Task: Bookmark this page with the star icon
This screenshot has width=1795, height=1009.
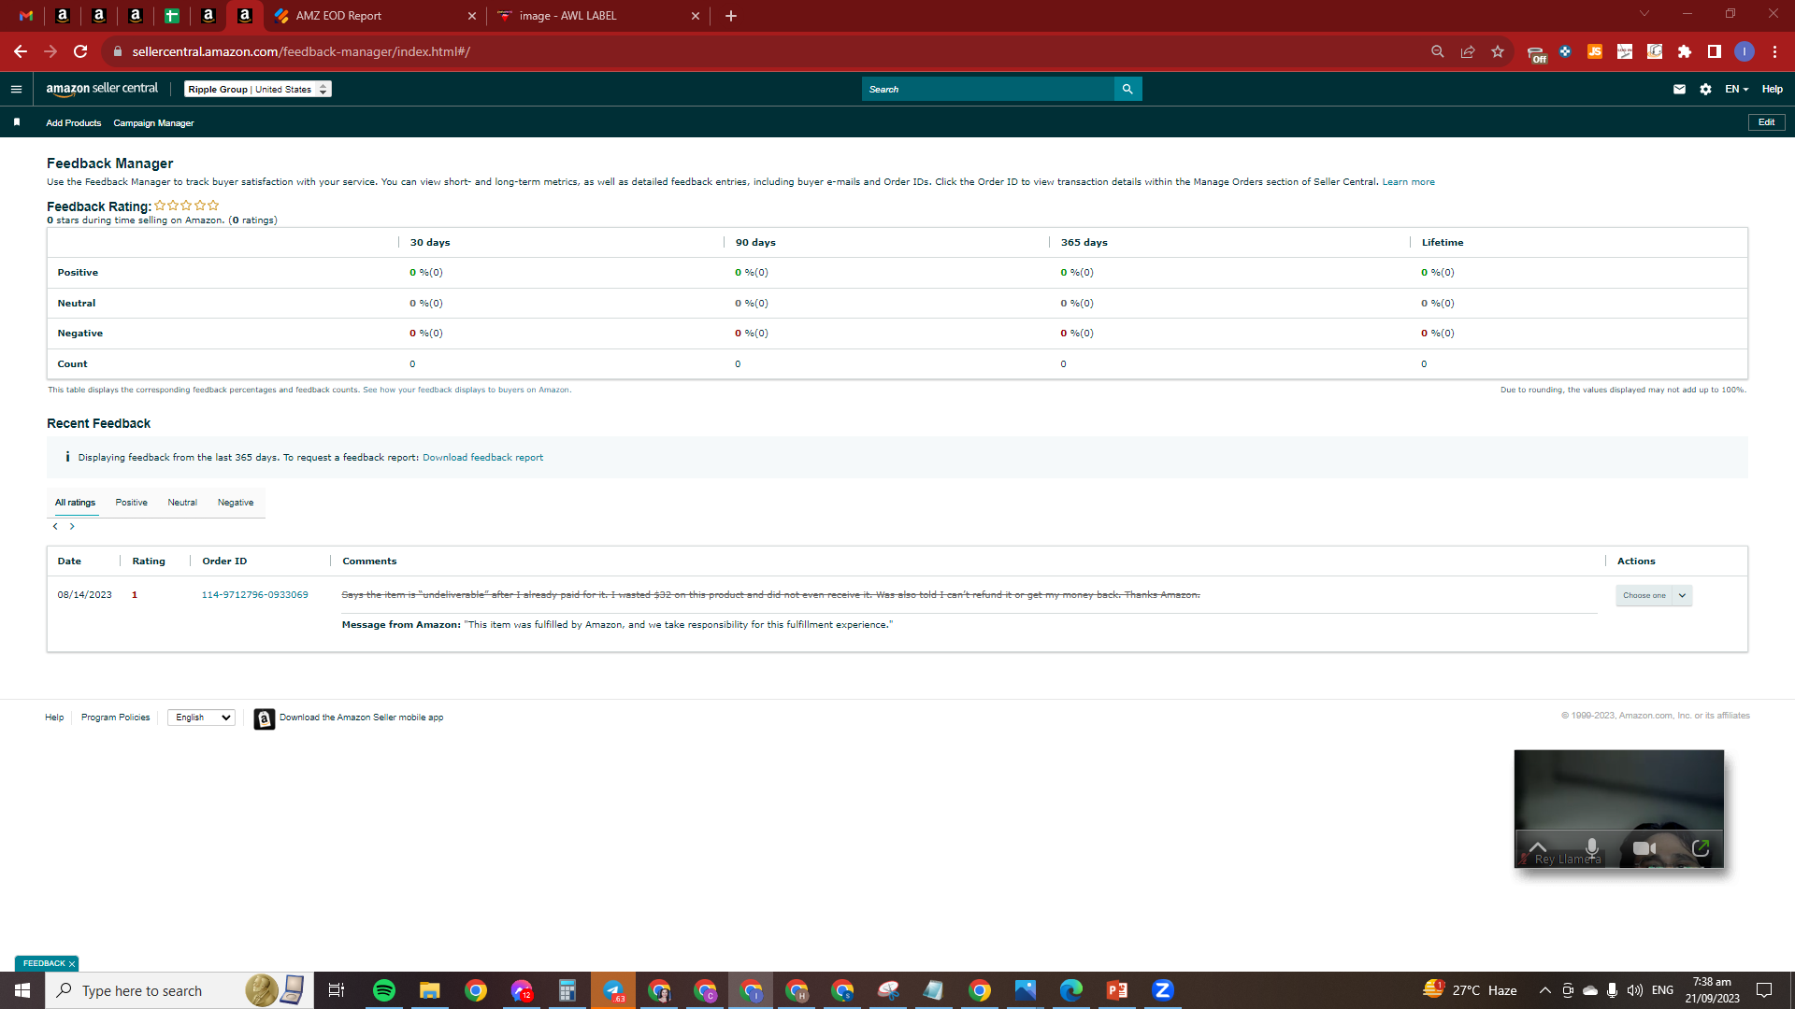Action: click(1498, 52)
